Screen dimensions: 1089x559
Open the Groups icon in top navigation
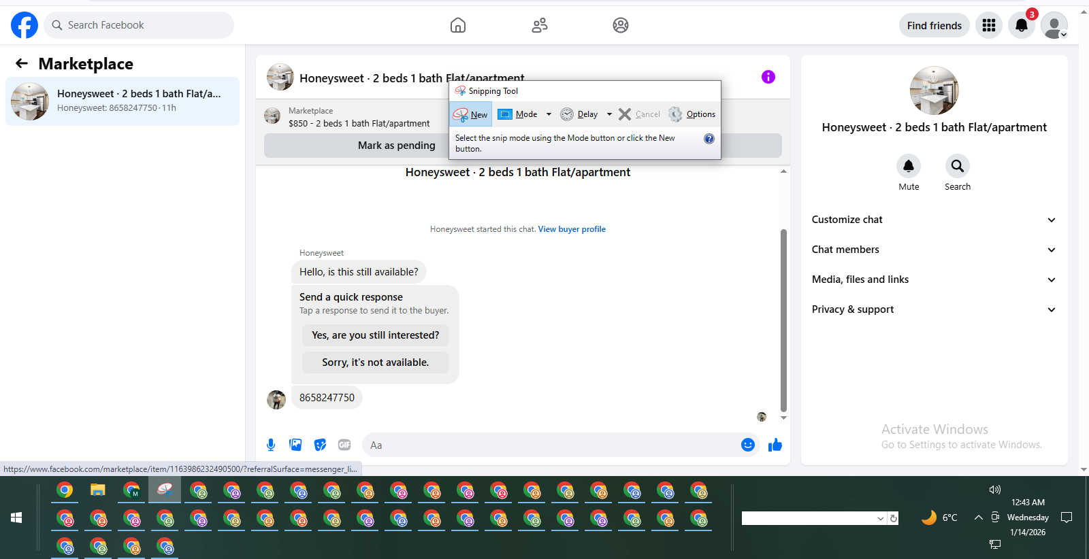pos(621,25)
